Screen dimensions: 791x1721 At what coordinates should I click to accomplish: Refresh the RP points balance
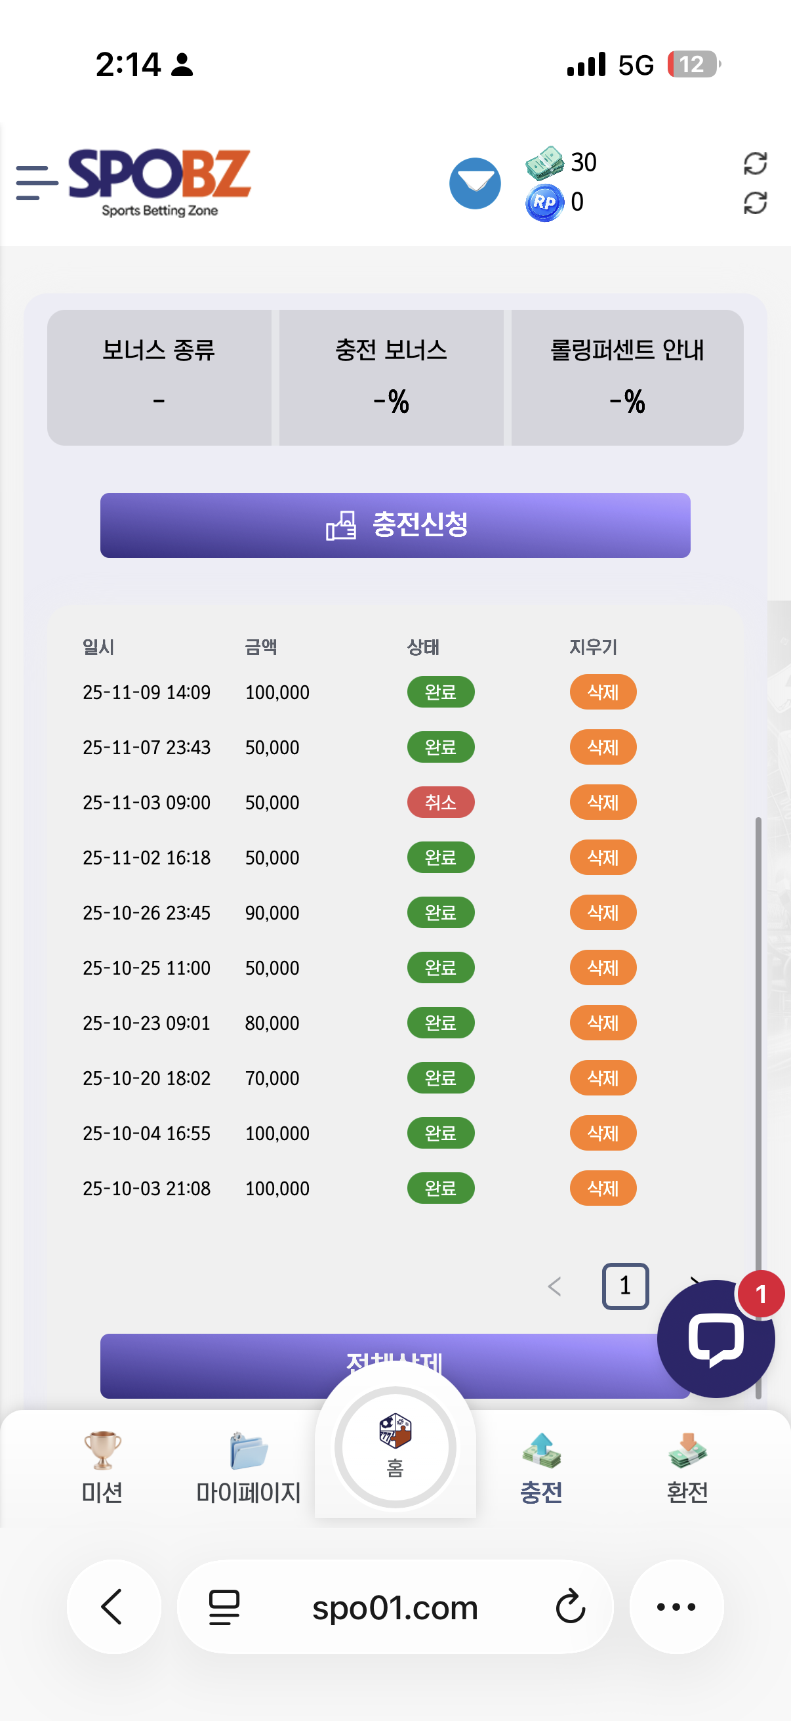tap(754, 202)
